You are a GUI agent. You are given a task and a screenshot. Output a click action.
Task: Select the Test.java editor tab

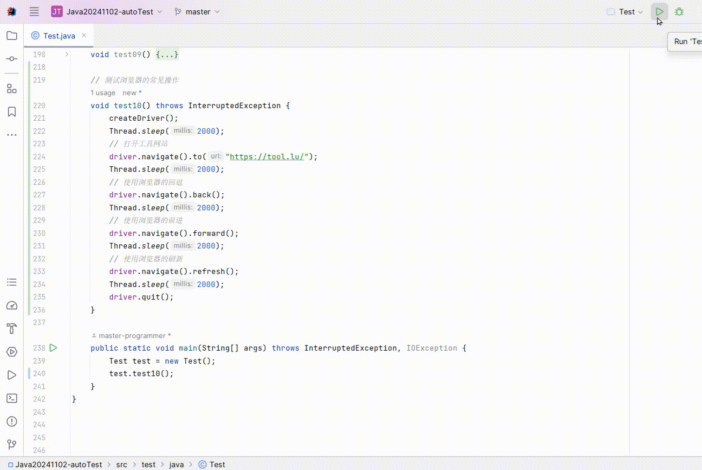pos(59,36)
